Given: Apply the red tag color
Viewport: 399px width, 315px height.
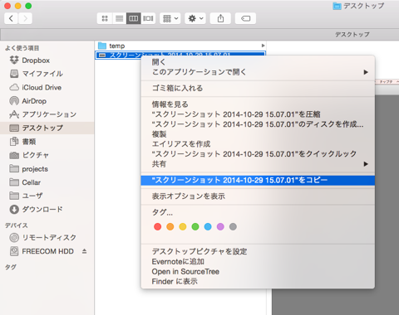Looking at the screenshot, I should pos(157,227).
